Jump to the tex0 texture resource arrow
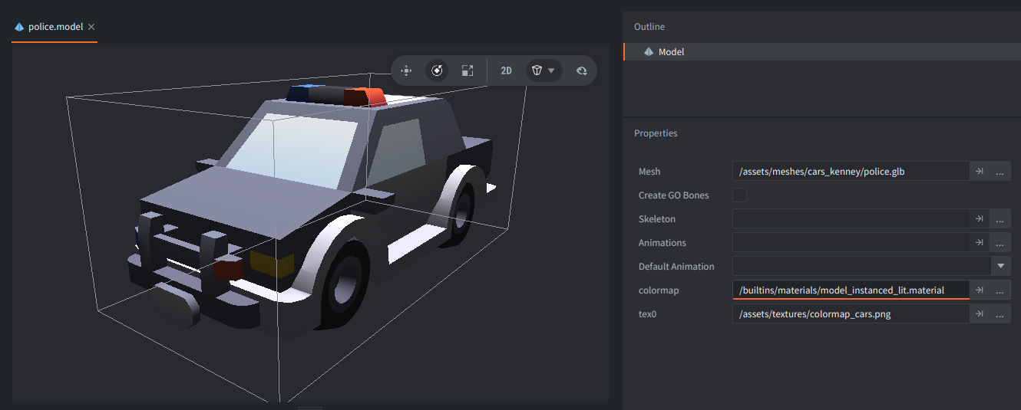Image resolution: width=1021 pixels, height=410 pixels. pyautogui.click(x=980, y=314)
